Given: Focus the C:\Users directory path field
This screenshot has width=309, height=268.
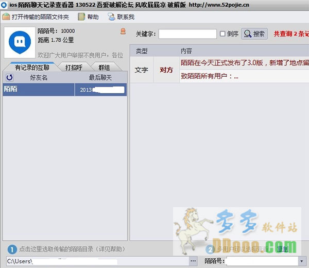Looking at the screenshot, I should pyautogui.click(x=98, y=261).
